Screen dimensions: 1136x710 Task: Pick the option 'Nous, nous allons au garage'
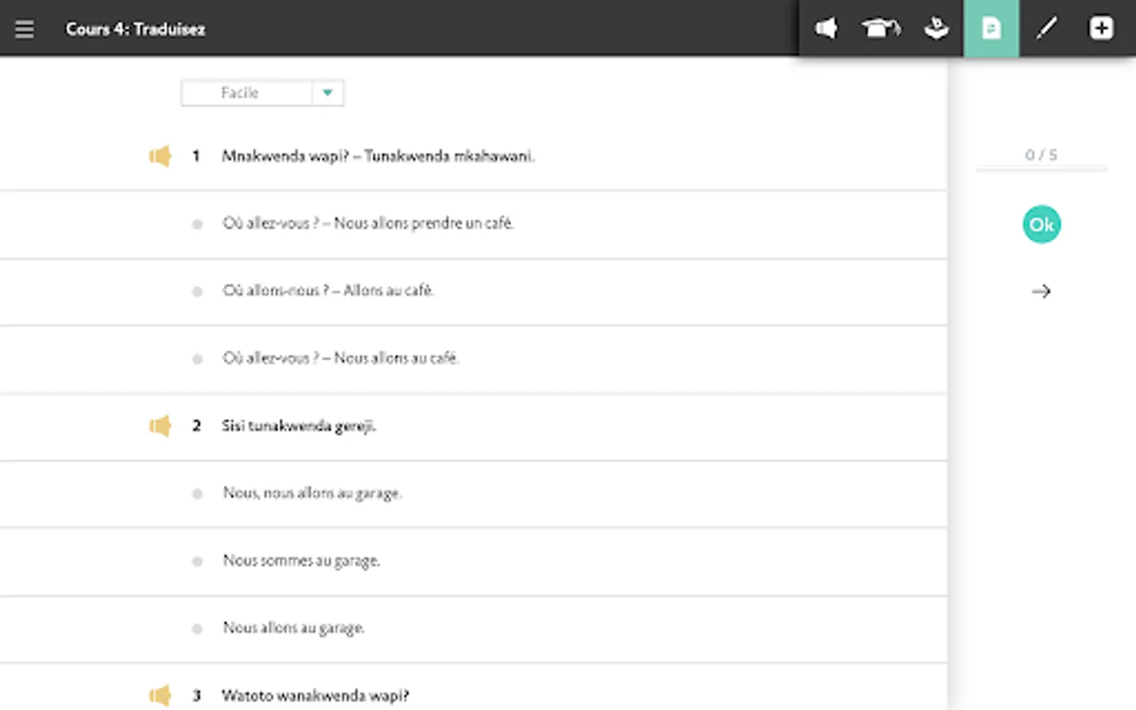tap(312, 494)
